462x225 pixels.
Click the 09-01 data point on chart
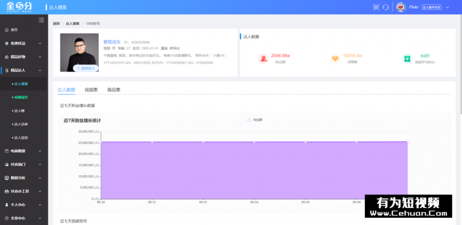click(203, 142)
